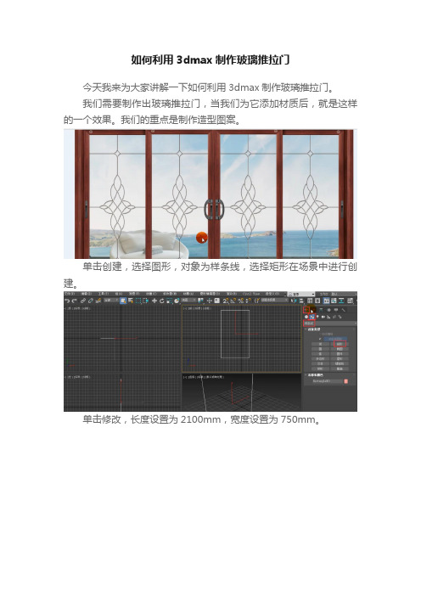This screenshot has width=421, height=596.
Task: Open the Splines category dropdown
Action: coord(330,323)
